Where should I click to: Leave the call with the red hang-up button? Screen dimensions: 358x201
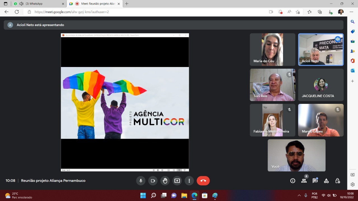(x=203, y=181)
